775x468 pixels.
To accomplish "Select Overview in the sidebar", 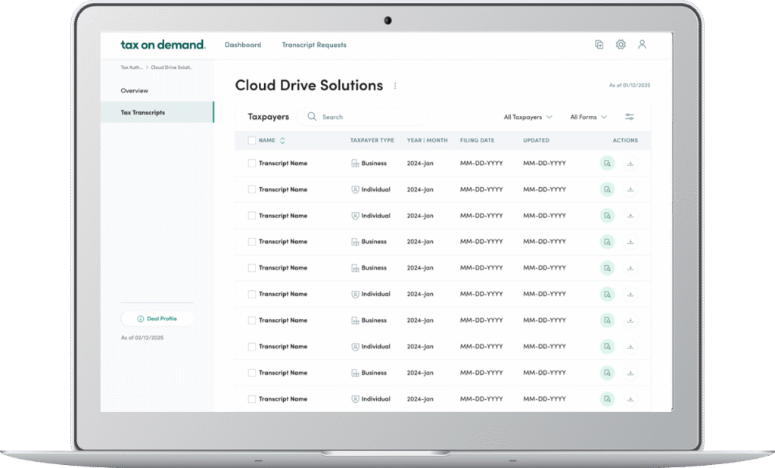I will 135,91.
